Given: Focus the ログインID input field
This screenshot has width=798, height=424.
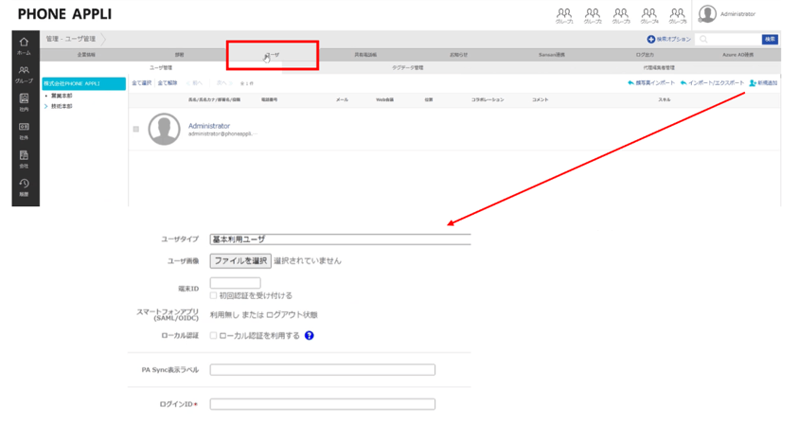Looking at the screenshot, I should click(x=322, y=404).
